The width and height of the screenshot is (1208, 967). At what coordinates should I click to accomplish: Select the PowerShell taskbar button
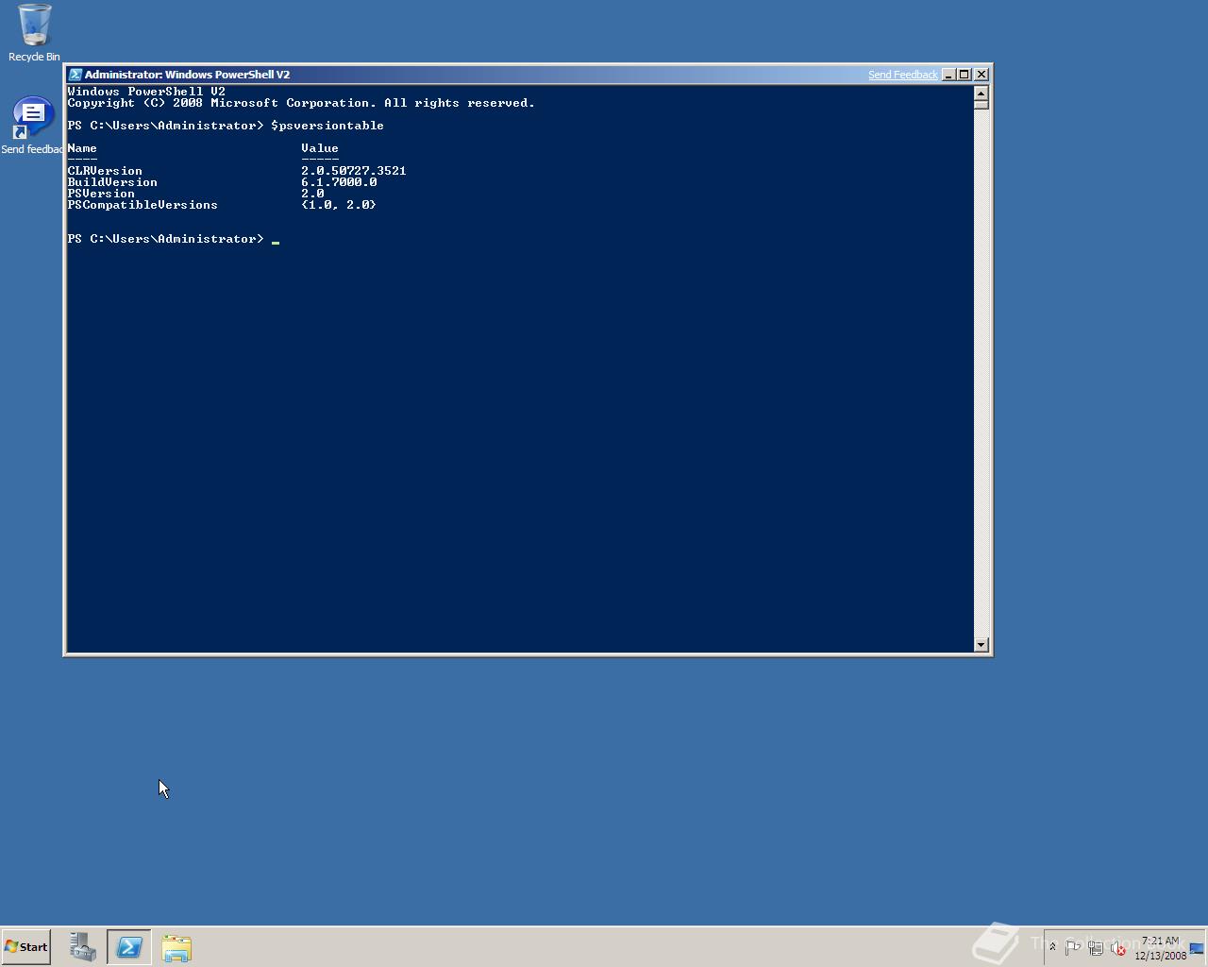pos(129,947)
